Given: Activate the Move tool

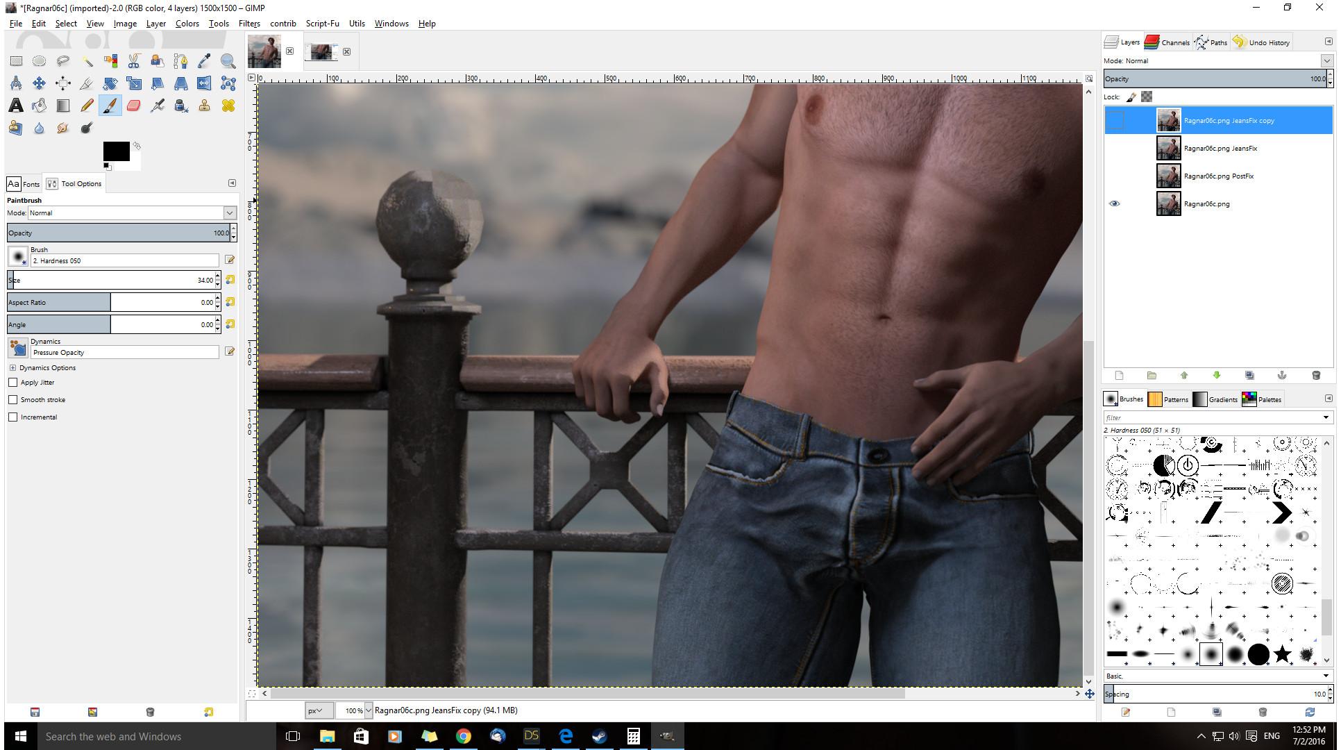Looking at the screenshot, I should coord(40,83).
